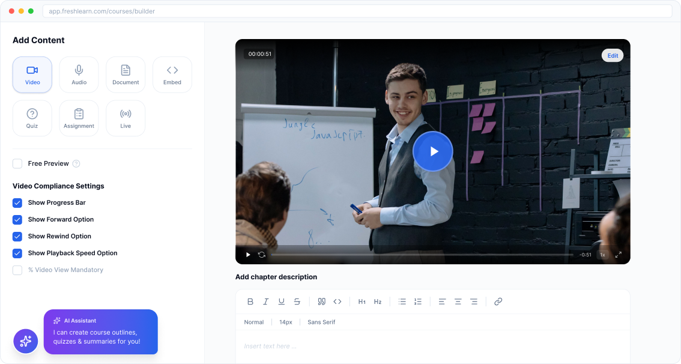Select the Video content type
681x364 pixels.
pyautogui.click(x=32, y=74)
